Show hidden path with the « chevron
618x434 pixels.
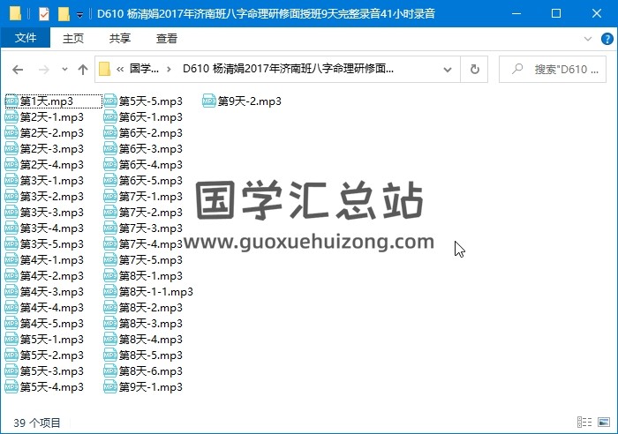[x=120, y=70]
